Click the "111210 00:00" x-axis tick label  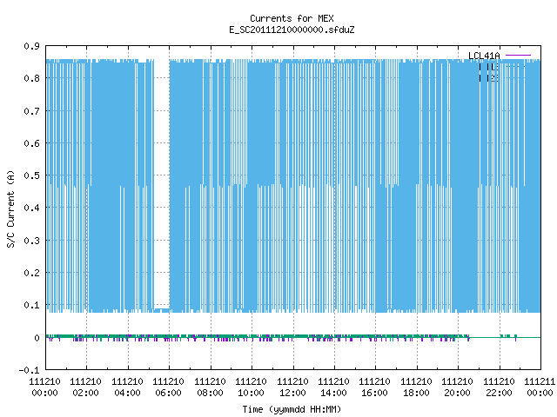click(x=44, y=387)
